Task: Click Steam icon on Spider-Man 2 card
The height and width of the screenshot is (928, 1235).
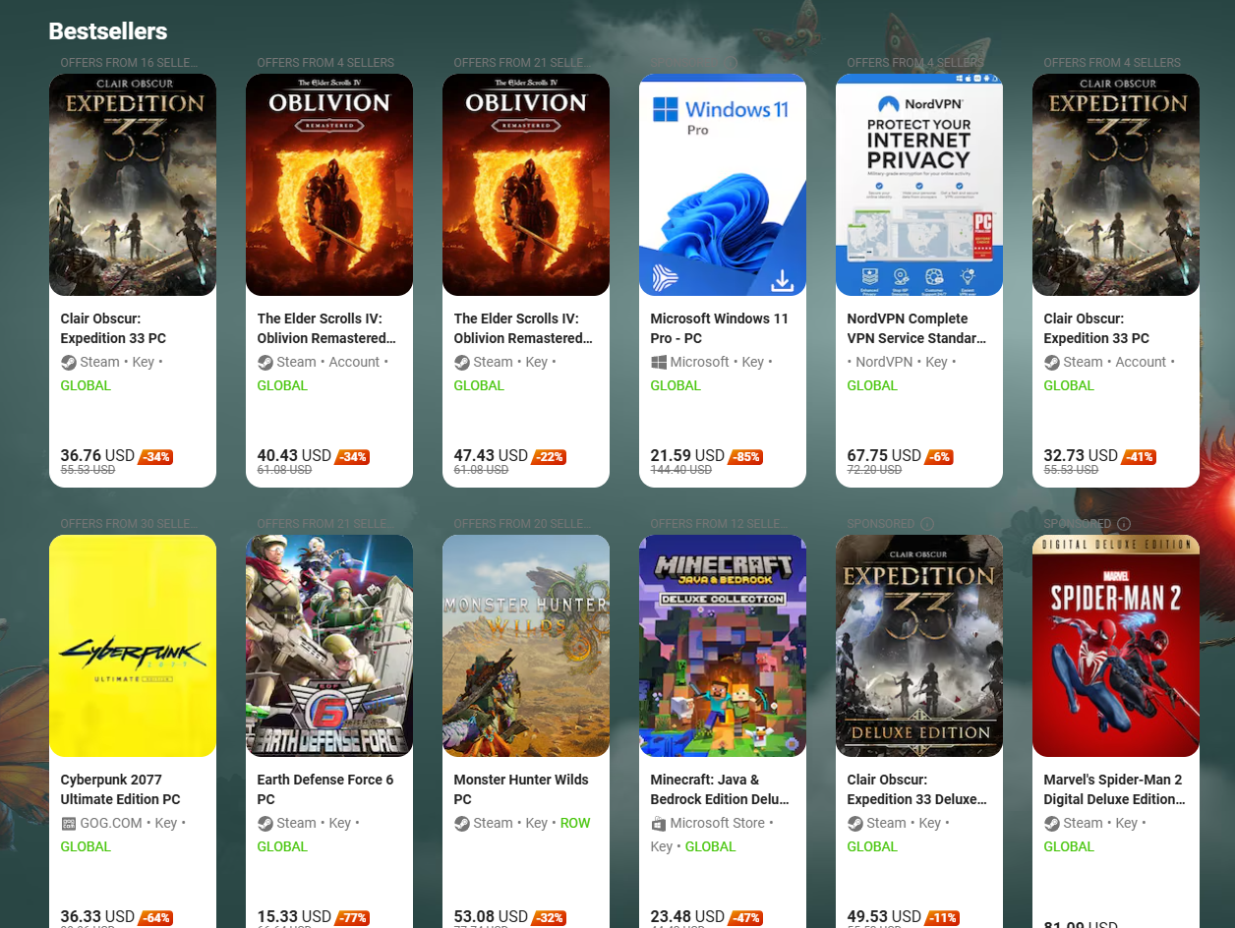Action: 1051,823
